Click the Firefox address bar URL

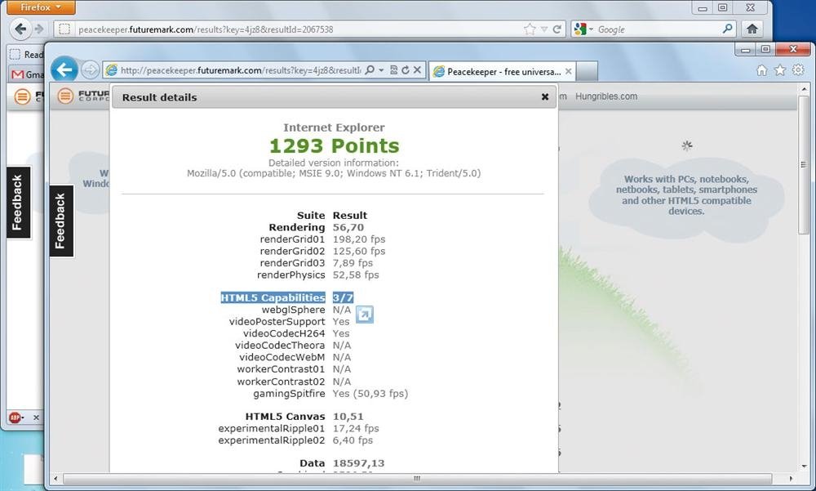pyautogui.click(x=206, y=29)
